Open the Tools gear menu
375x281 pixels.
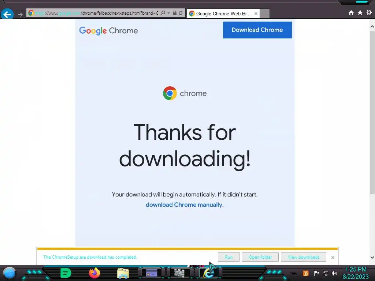coord(369,12)
